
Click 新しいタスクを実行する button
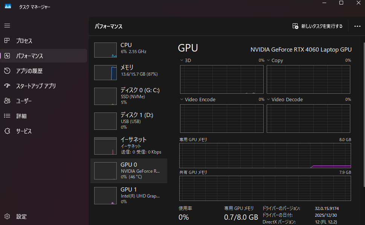(x=317, y=26)
